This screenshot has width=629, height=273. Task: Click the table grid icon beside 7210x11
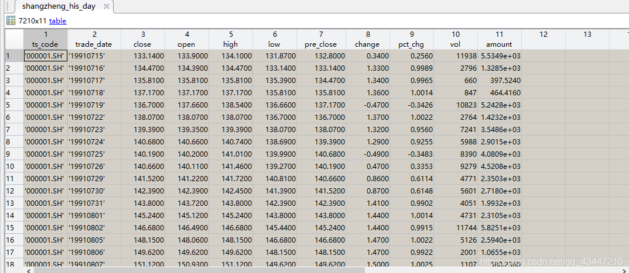[x=11, y=20]
